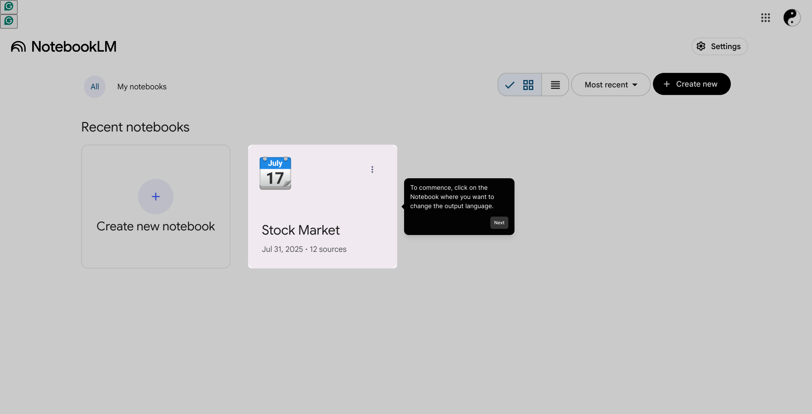812x414 pixels.
Task: Click the first Grammarly extension icon
Action: (x=9, y=7)
